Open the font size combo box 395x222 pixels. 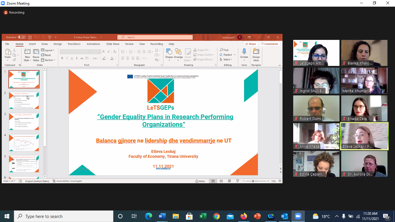coord(96,52)
